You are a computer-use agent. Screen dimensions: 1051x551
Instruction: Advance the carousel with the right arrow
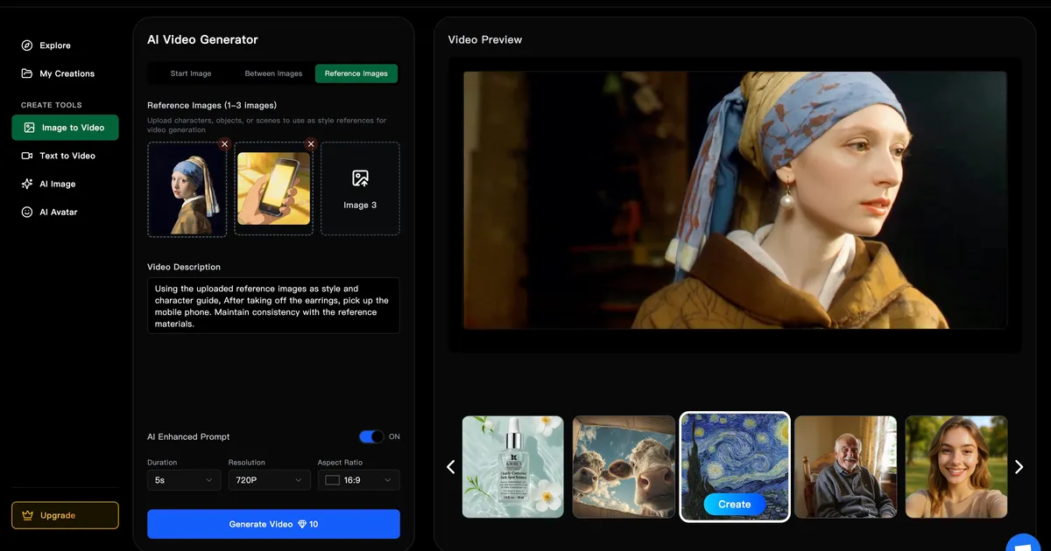1019,466
